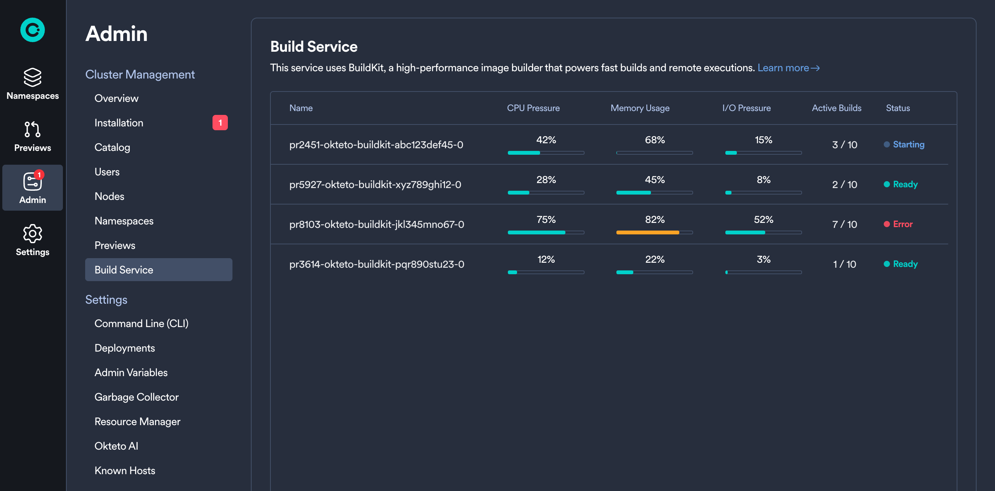Open the Okteto AI settings entry
Viewport: 995px width, 491px height.
(116, 446)
